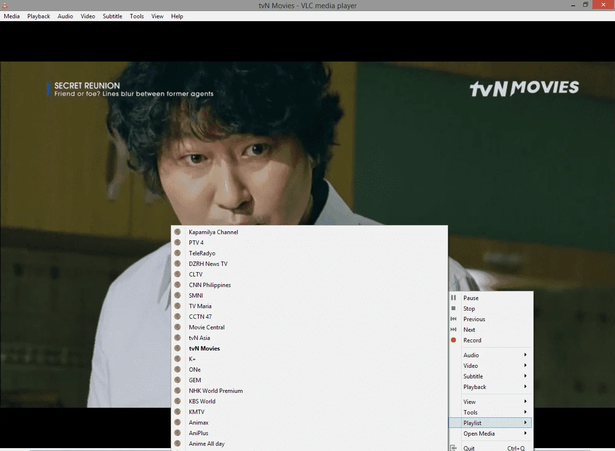
Task: Expand the Video submenu in context menu
Action: (x=490, y=365)
